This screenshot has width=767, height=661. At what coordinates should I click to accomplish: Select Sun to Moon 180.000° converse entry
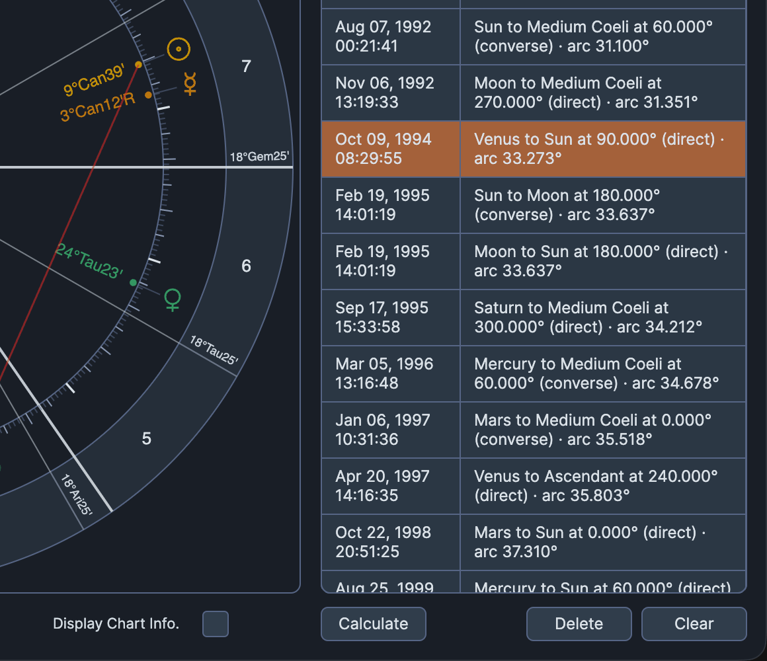[x=602, y=206]
